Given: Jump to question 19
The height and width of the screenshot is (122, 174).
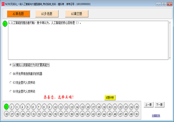Looking at the screenshot, I should click(104, 107).
